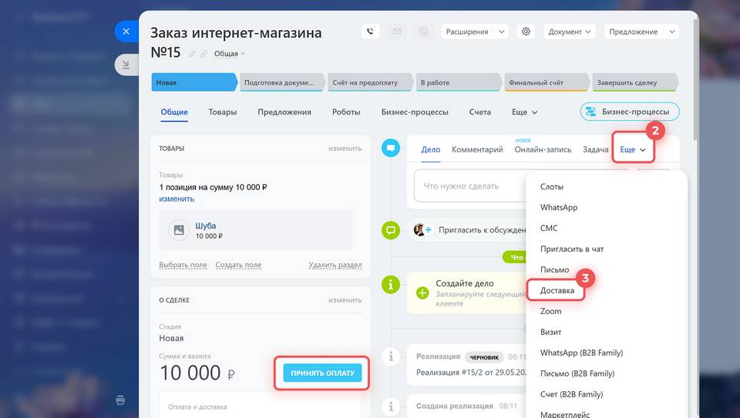Click the phone call icon in header
Image resolution: width=740 pixels, height=418 pixels.
(371, 32)
